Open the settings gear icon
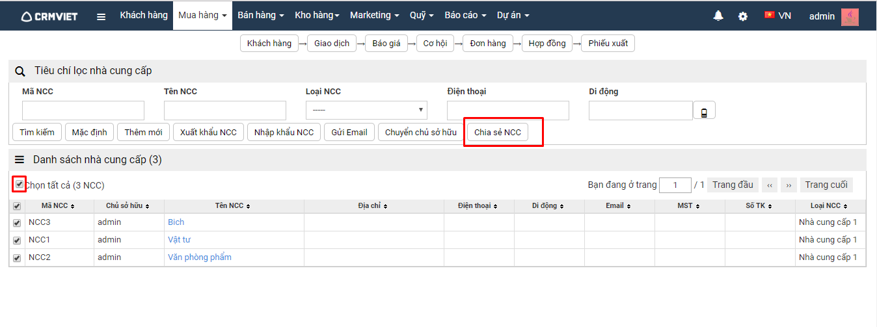This screenshot has height=327, width=877. 743,16
